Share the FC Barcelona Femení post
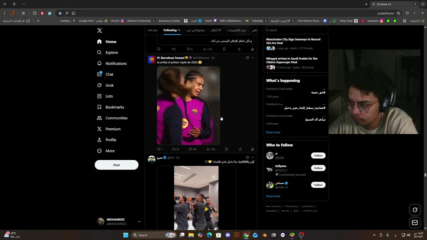 [240, 149]
